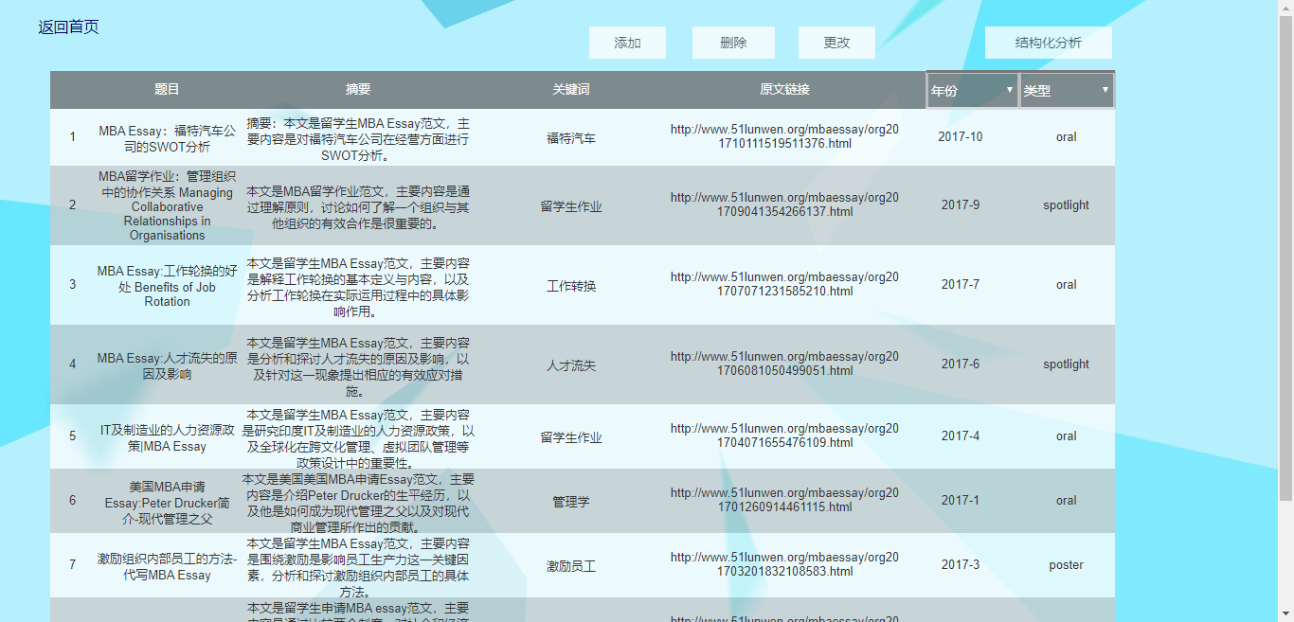Click scrollbar down arrow

click(x=1286, y=614)
